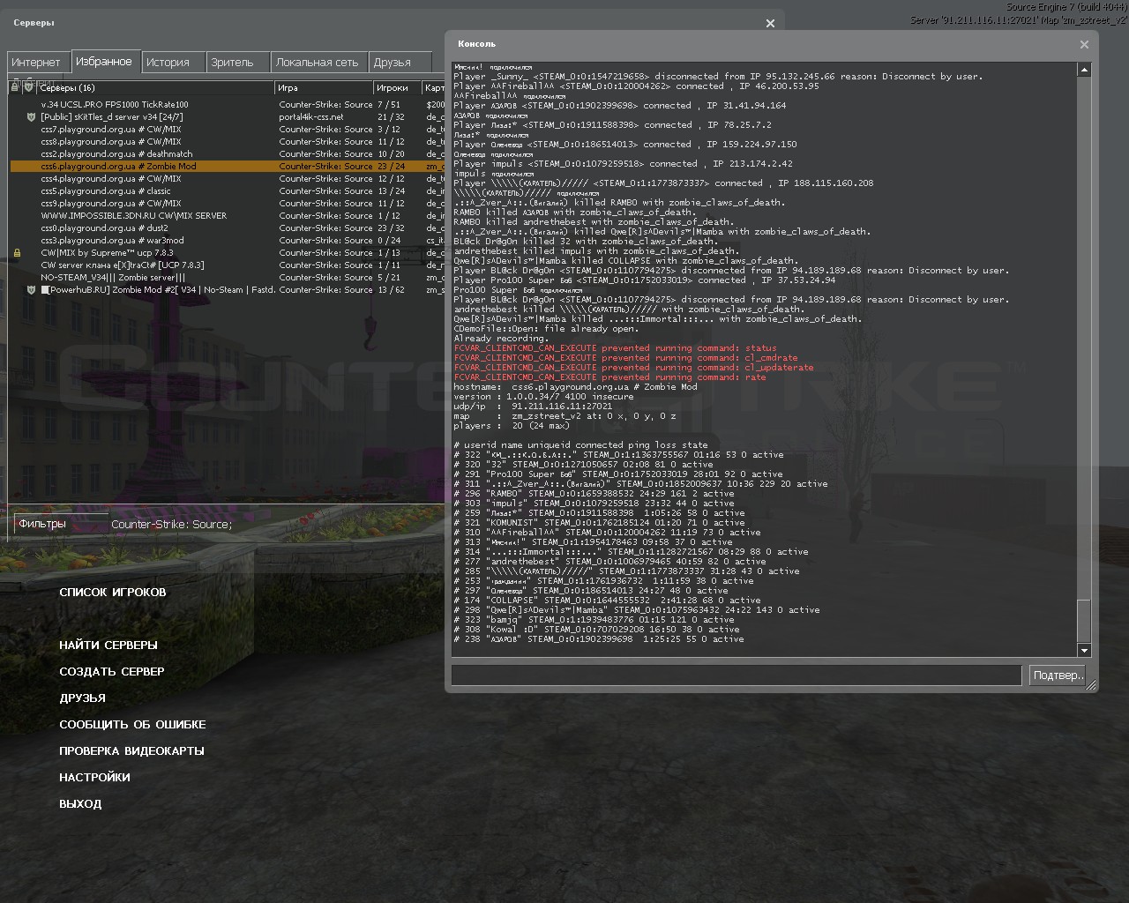
Task: Select css2.playground.org.ua # deathmatch server
Action: pyautogui.click(x=228, y=153)
